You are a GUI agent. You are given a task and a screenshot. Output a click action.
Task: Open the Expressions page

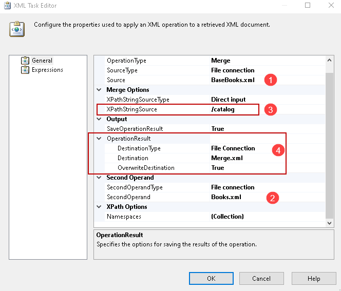click(x=47, y=70)
